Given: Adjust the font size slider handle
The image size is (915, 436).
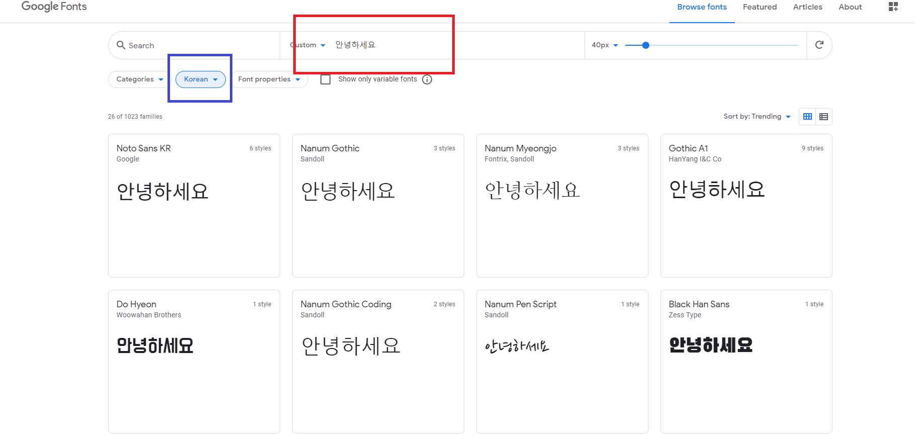Looking at the screenshot, I should pyautogui.click(x=646, y=45).
